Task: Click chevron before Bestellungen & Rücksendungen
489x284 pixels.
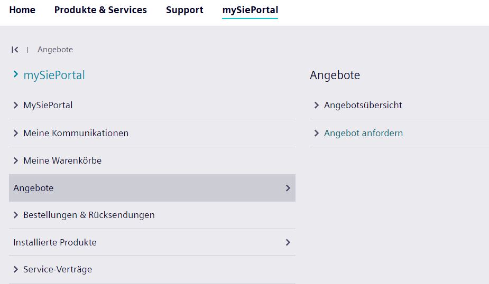Action: 16,215
